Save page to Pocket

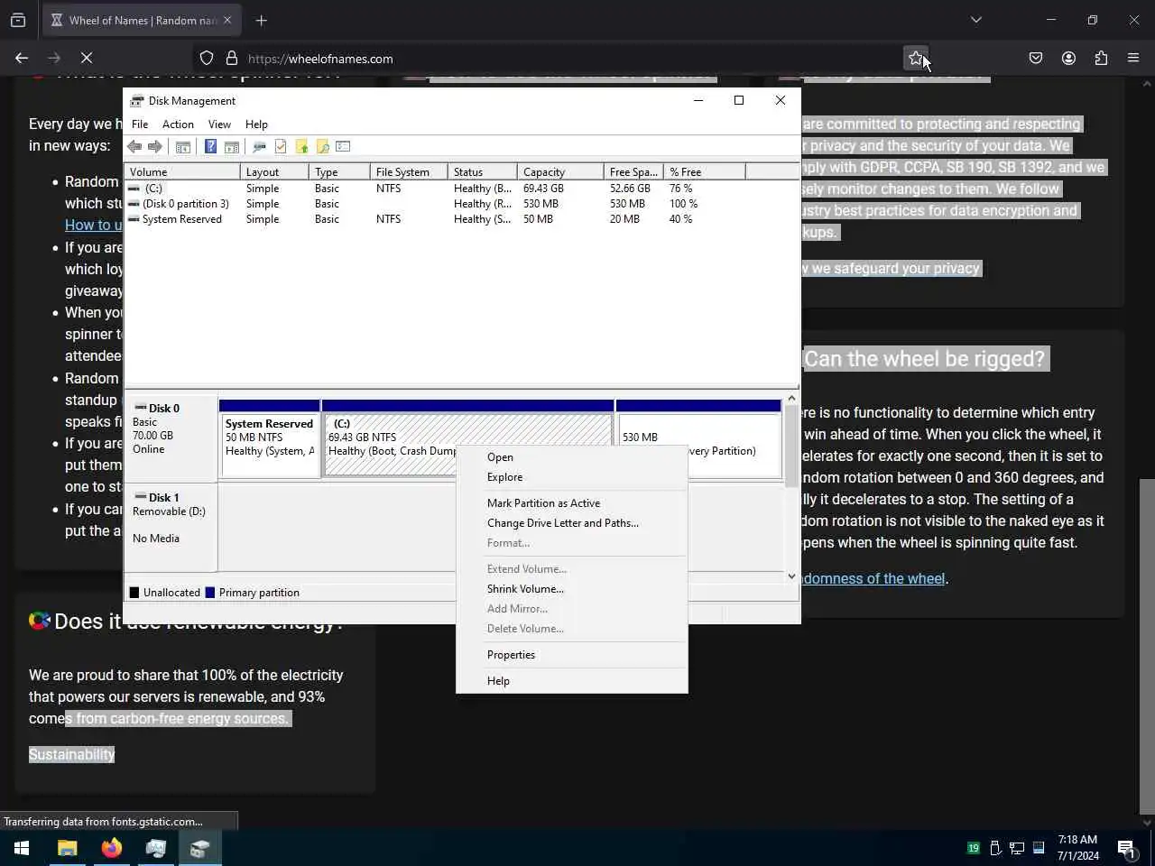[x=1036, y=59]
